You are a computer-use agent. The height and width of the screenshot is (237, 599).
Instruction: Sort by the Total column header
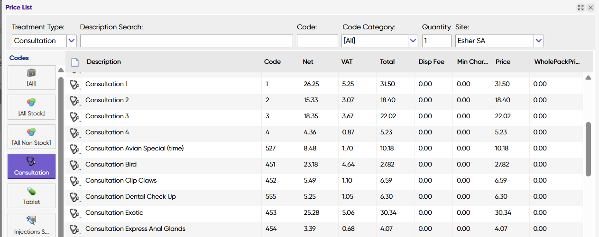tap(387, 62)
